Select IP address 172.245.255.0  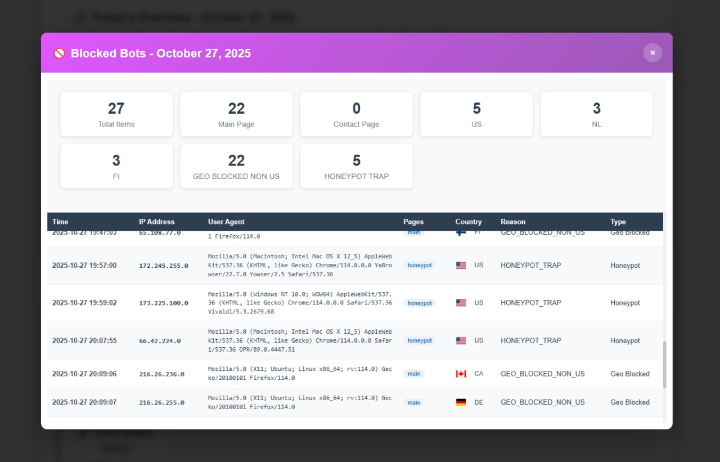coord(164,266)
